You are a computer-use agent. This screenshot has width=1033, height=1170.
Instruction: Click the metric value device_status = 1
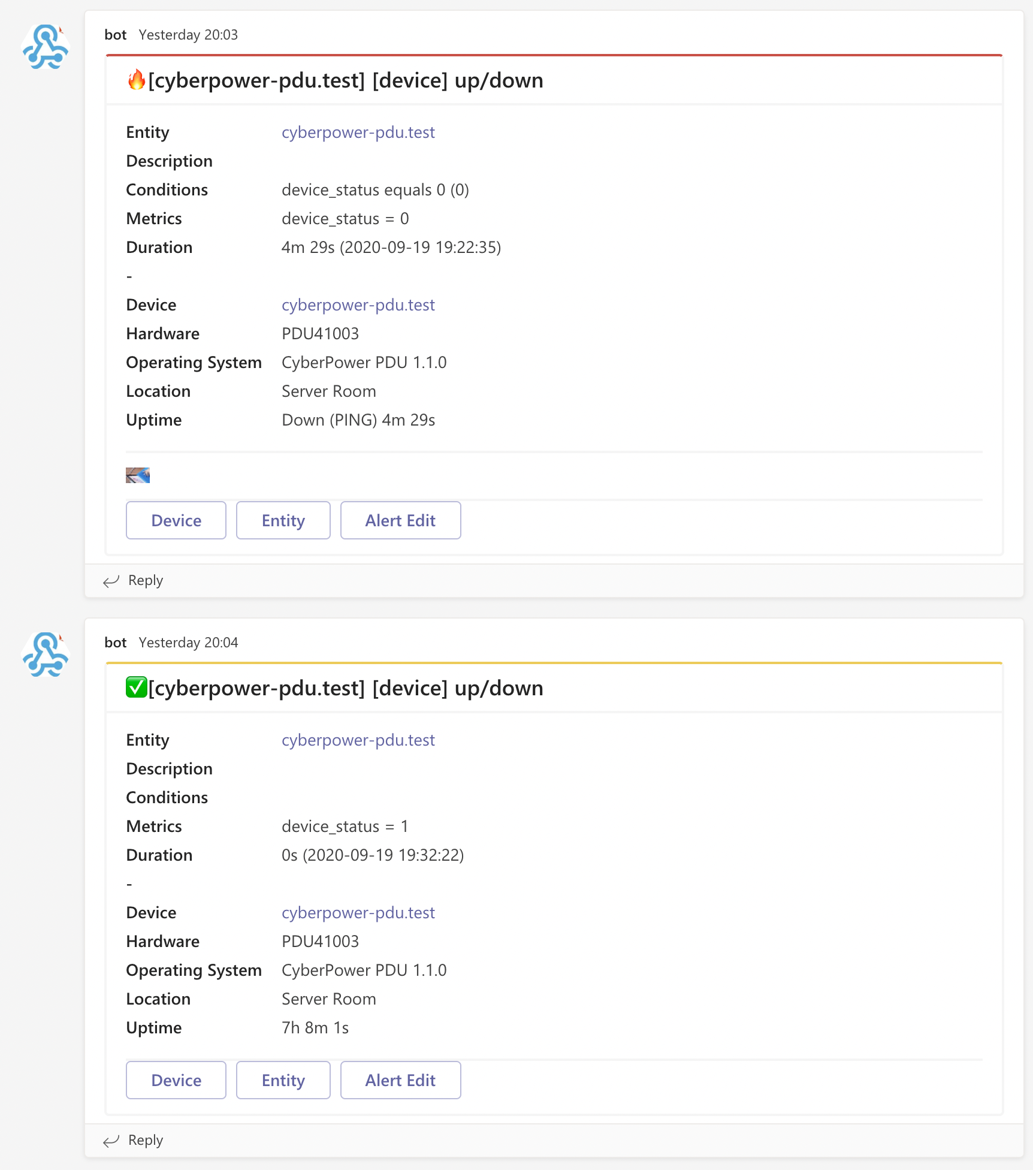[x=345, y=827]
